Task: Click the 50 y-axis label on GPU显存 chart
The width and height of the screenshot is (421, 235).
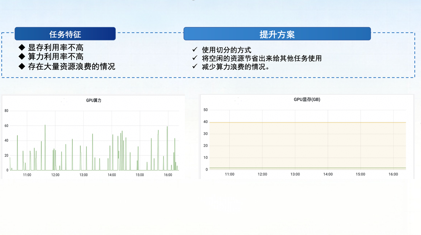Action: pyautogui.click(x=206, y=110)
